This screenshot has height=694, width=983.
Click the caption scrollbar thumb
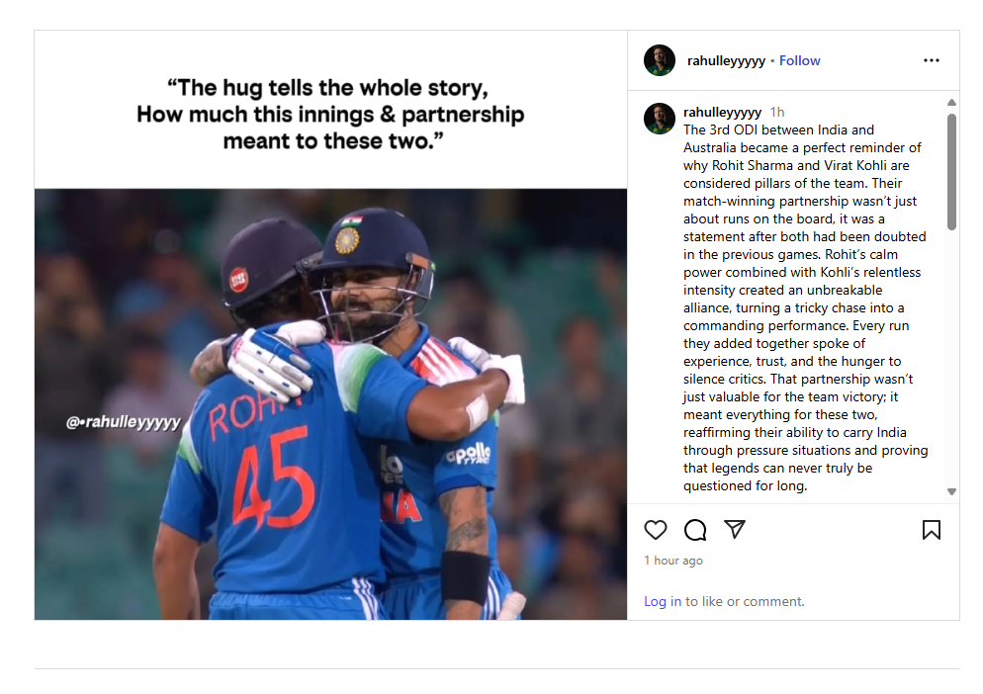pyautogui.click(x=951, y=172)
